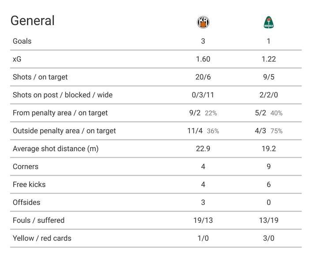Click the KR team crest icon
309x254 pixels.
(x=203, y=22)
